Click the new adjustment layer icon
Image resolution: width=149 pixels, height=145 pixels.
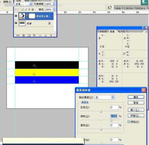click(35, 35)
